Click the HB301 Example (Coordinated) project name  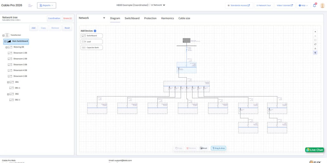point(132,5)
